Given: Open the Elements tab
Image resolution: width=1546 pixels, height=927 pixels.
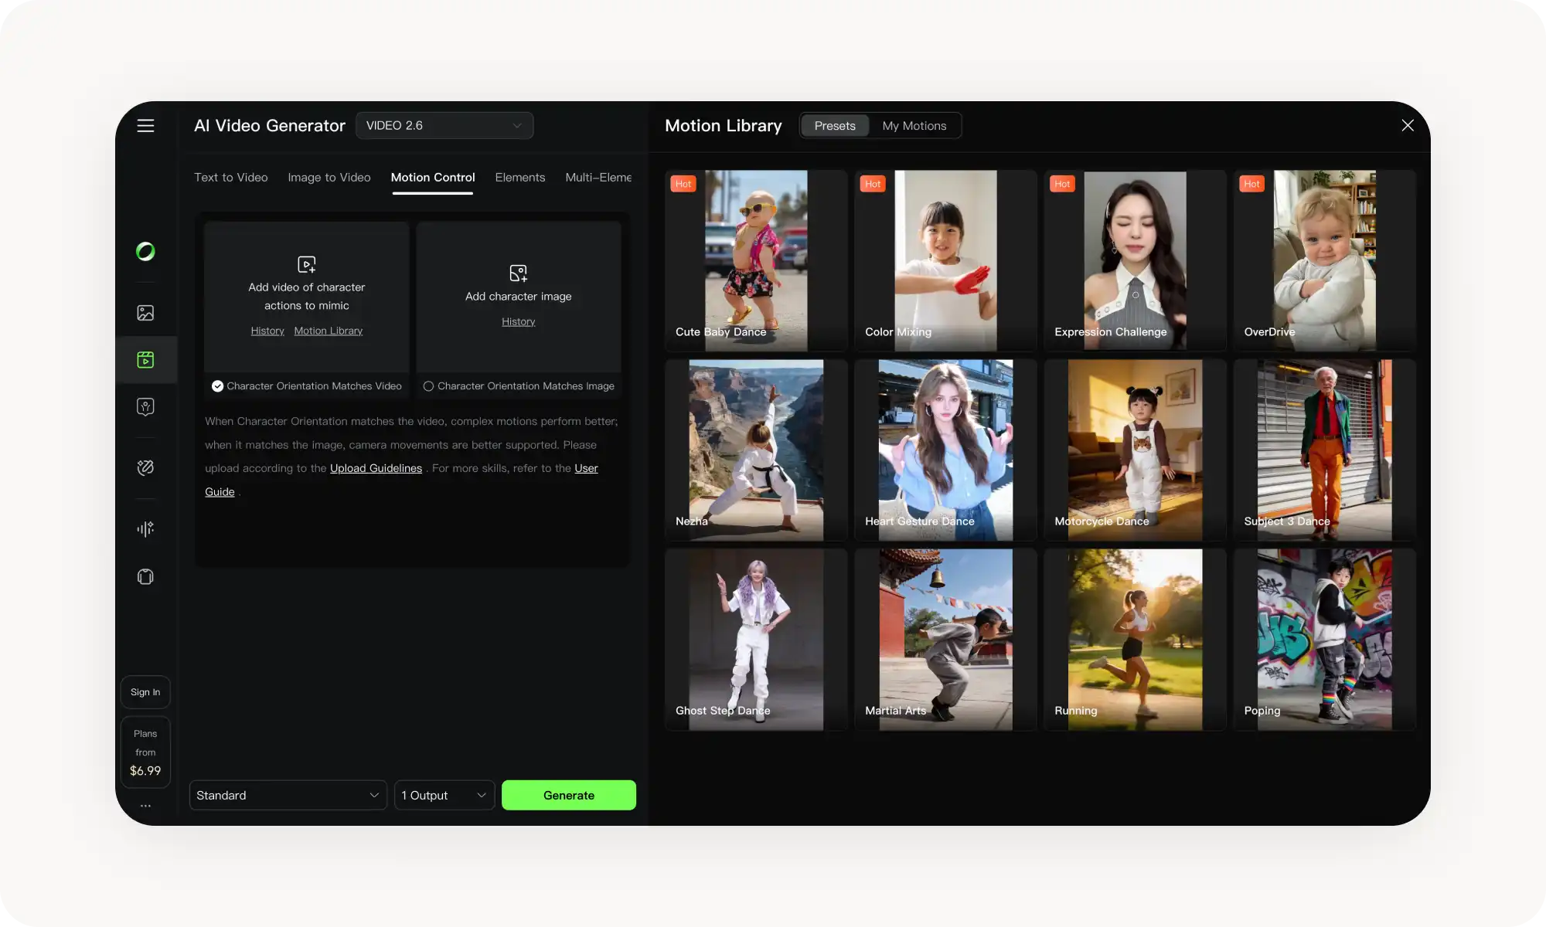Looking at the screenshot, I should (x=519, y=177).
